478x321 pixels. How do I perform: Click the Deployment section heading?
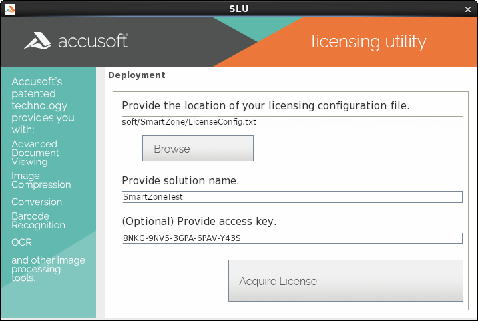pos(136,75)
